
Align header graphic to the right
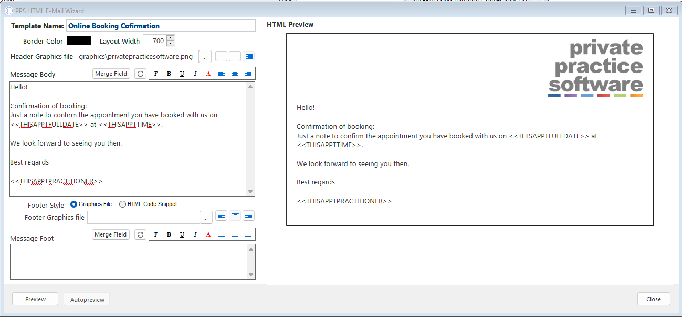pos(249,56)
